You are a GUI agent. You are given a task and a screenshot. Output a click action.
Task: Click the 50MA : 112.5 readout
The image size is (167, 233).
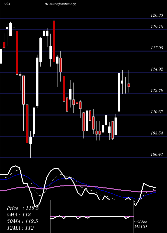coord(22,221)
